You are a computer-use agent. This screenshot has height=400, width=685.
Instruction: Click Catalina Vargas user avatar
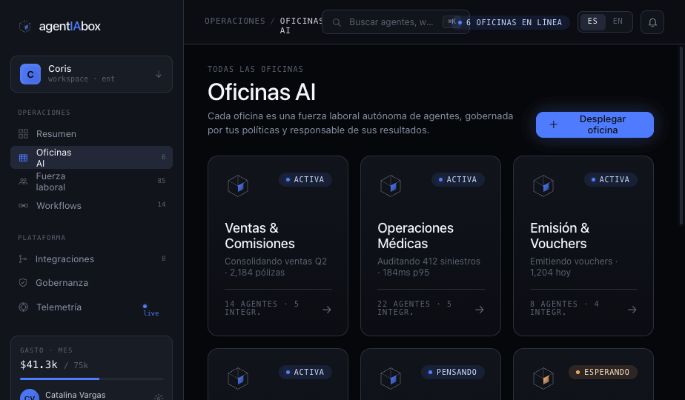point(30,395)
